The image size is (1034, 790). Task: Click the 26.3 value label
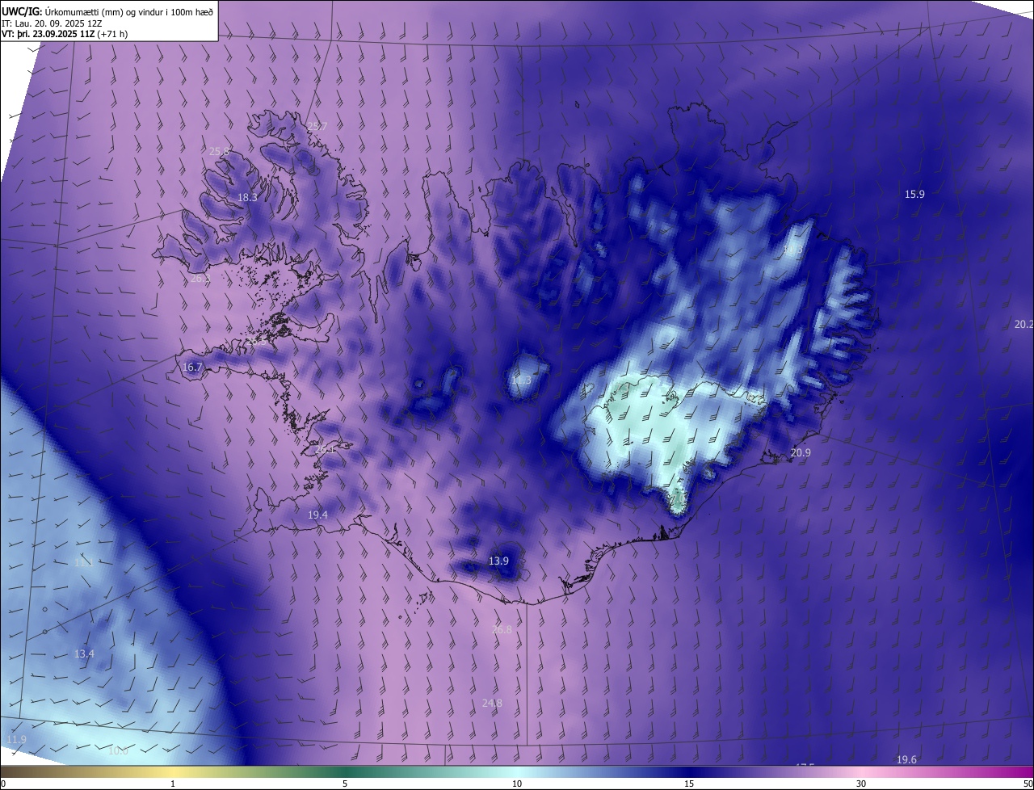pos(200,278)
